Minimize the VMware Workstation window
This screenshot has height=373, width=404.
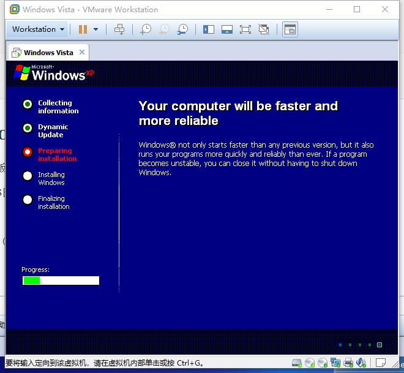(x=329, y=10)
